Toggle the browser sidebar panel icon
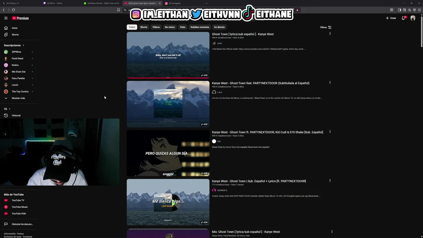423x238 pixels. tap(399, 10)
